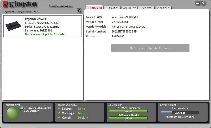Image resolution: width=211 pixels, height=128 pixels.
Task: Click the Environment panel heading
Action: (x=168, y=105)
